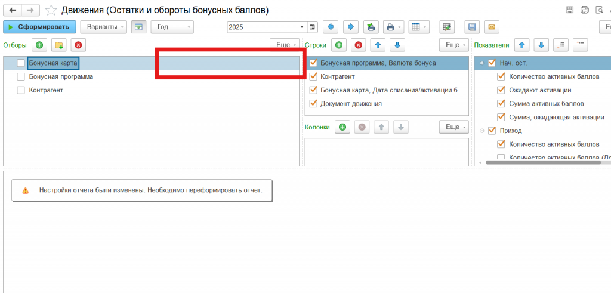Move row field up in Строки panel
Viewport: 611px width, 293px height.
(377, 45)
